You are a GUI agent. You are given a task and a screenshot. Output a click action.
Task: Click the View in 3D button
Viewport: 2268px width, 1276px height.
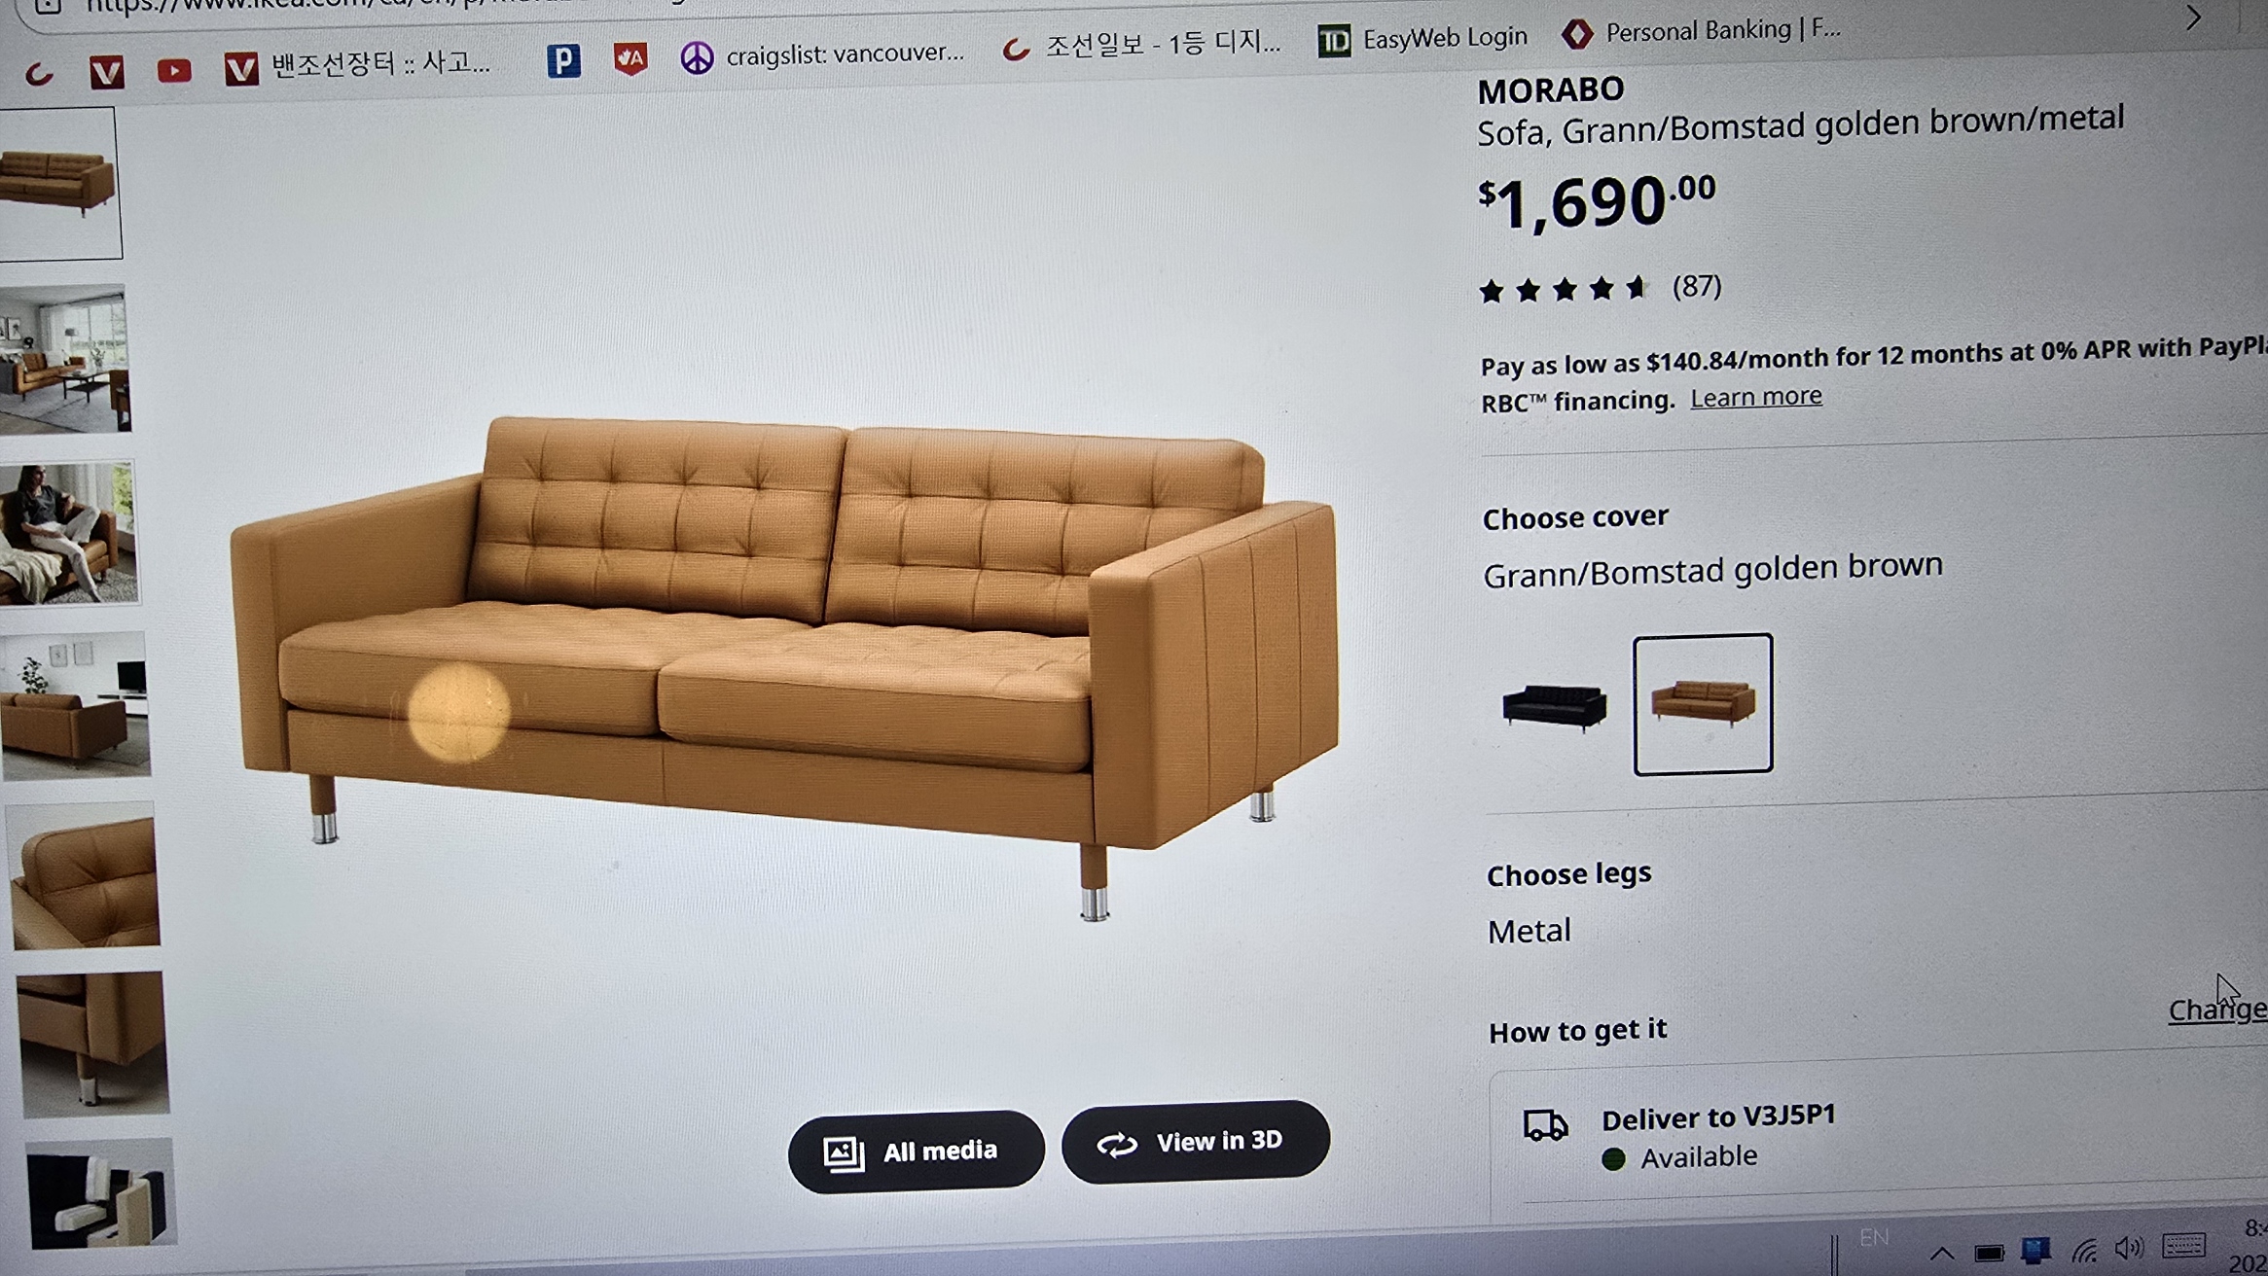pos(1195,1142)
